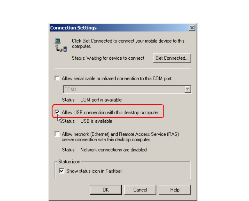Toggle Show status icon in Taskbar
249x201 pixels.
[62, 171]
